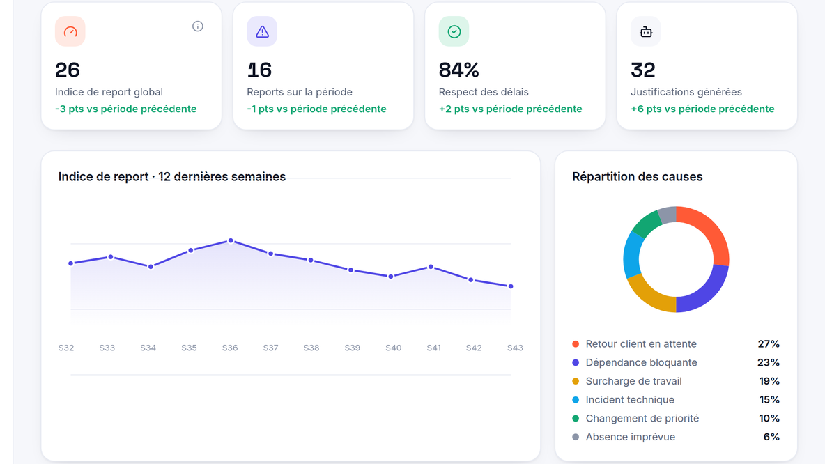Click the 19% value in the legend
This screenshot has width=825, height=464.
click(x=769, y=381)
